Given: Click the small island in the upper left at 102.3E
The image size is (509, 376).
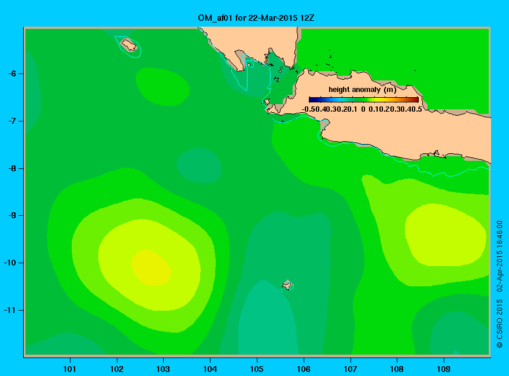Looking at the screenshot, I should [x=129, y=45].
